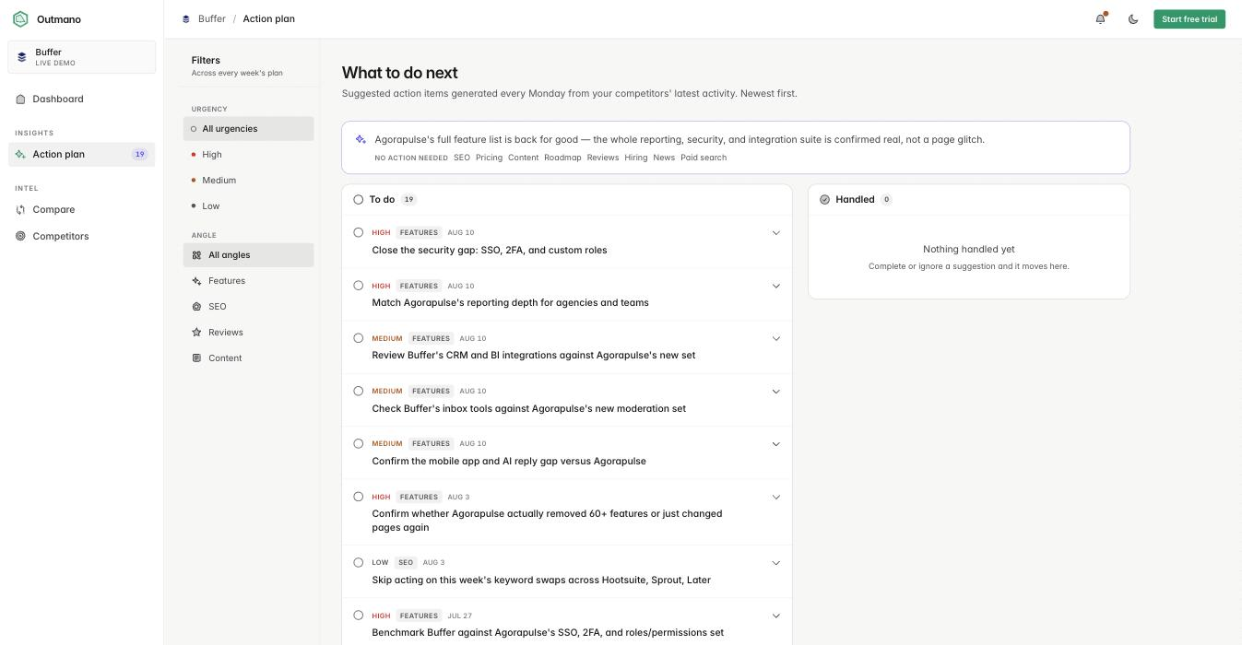Filter by Low urgency
The image size is (1242, 645).
(x=249, y=206)
